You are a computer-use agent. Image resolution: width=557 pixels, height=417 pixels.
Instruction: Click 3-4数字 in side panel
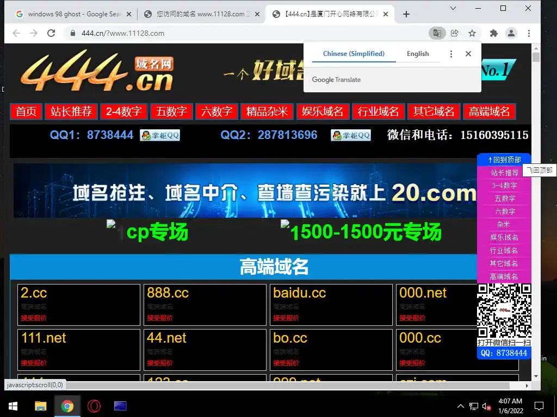coord(504,186)
